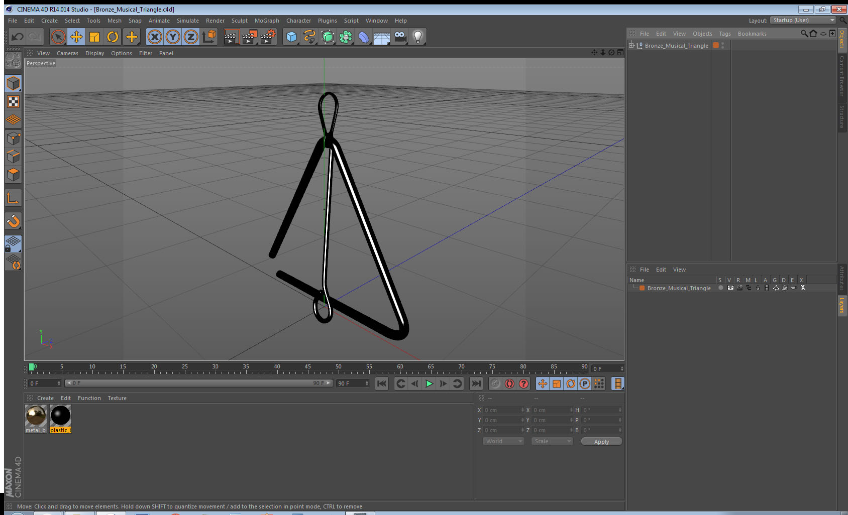Click the Camera object icon
The height and width of the screenshot is (515, 848).
pos(400,37)
